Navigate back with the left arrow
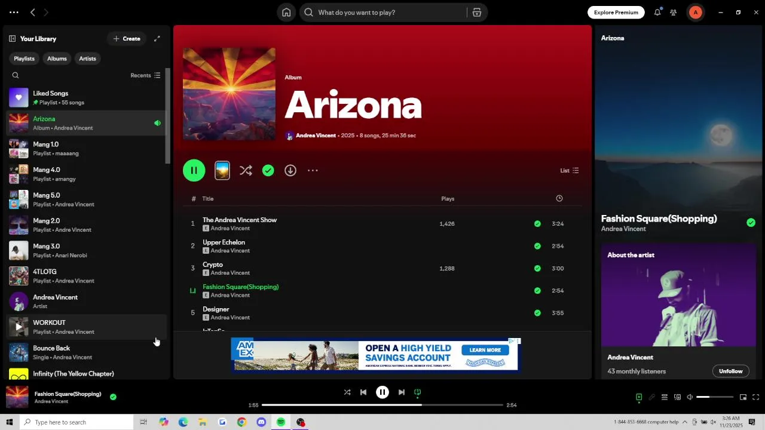765x430 pixels. (x=33, y=12)
